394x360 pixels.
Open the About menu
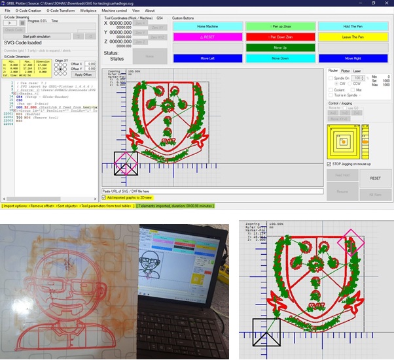pyautogui.click(x=150, y=10)
